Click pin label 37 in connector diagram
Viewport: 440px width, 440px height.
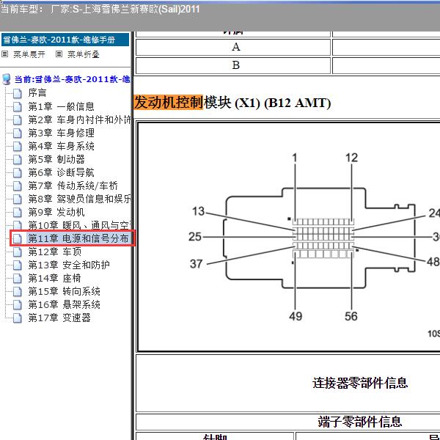coord(196,264)
